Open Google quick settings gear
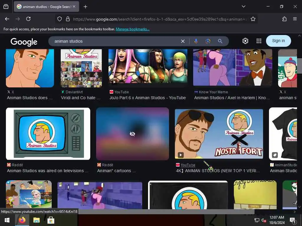 pyautogui.click(x=245, y=41)
